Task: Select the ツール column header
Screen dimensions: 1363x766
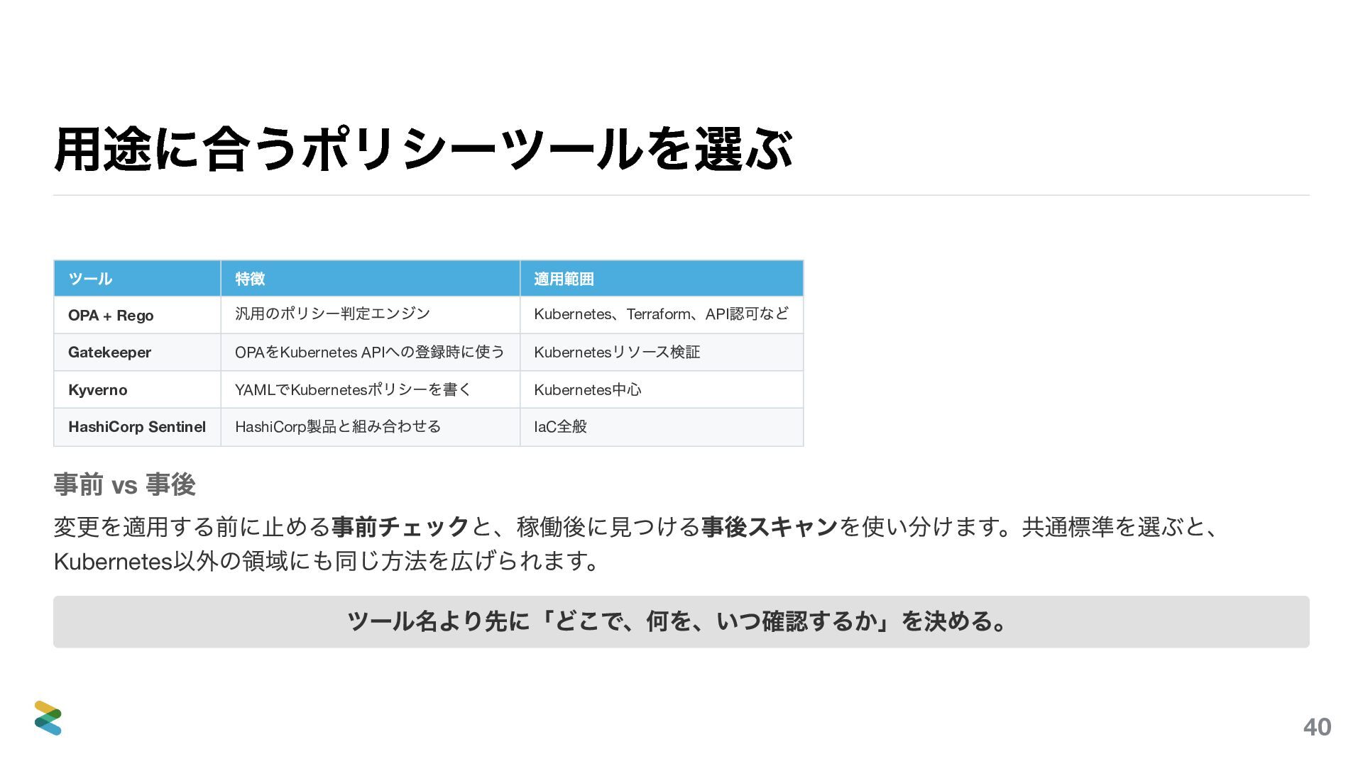Action: 137,279
